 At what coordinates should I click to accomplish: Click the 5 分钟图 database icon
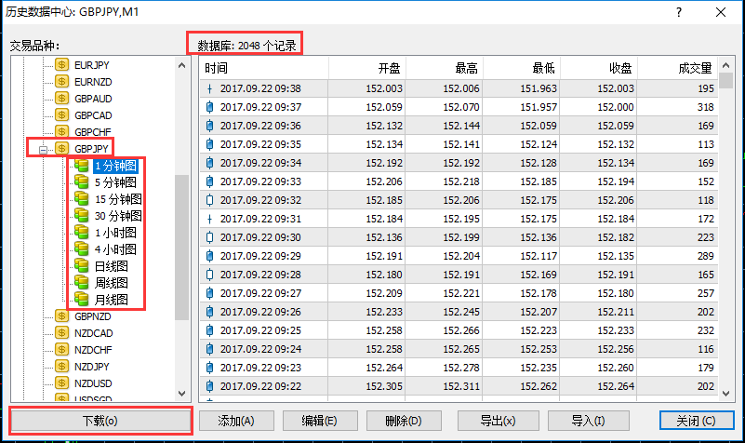click(82, 182)
